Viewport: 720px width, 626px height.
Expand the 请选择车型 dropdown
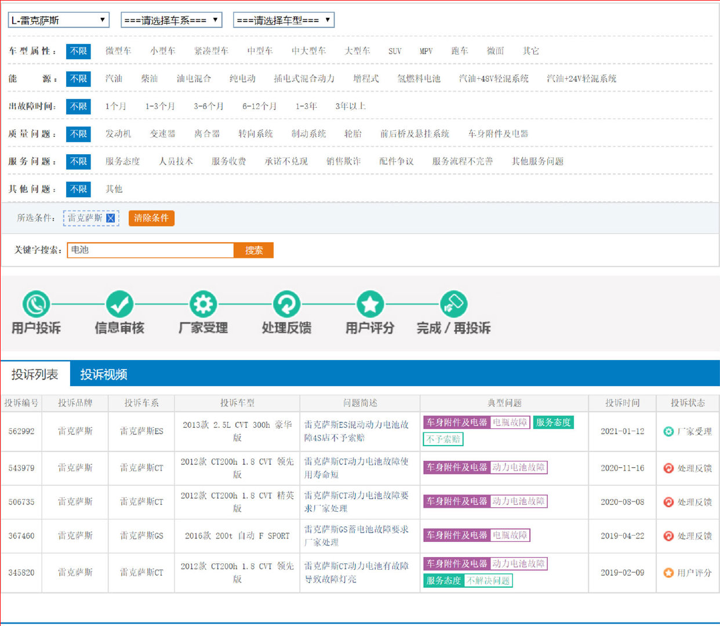(x=283, y=20)
